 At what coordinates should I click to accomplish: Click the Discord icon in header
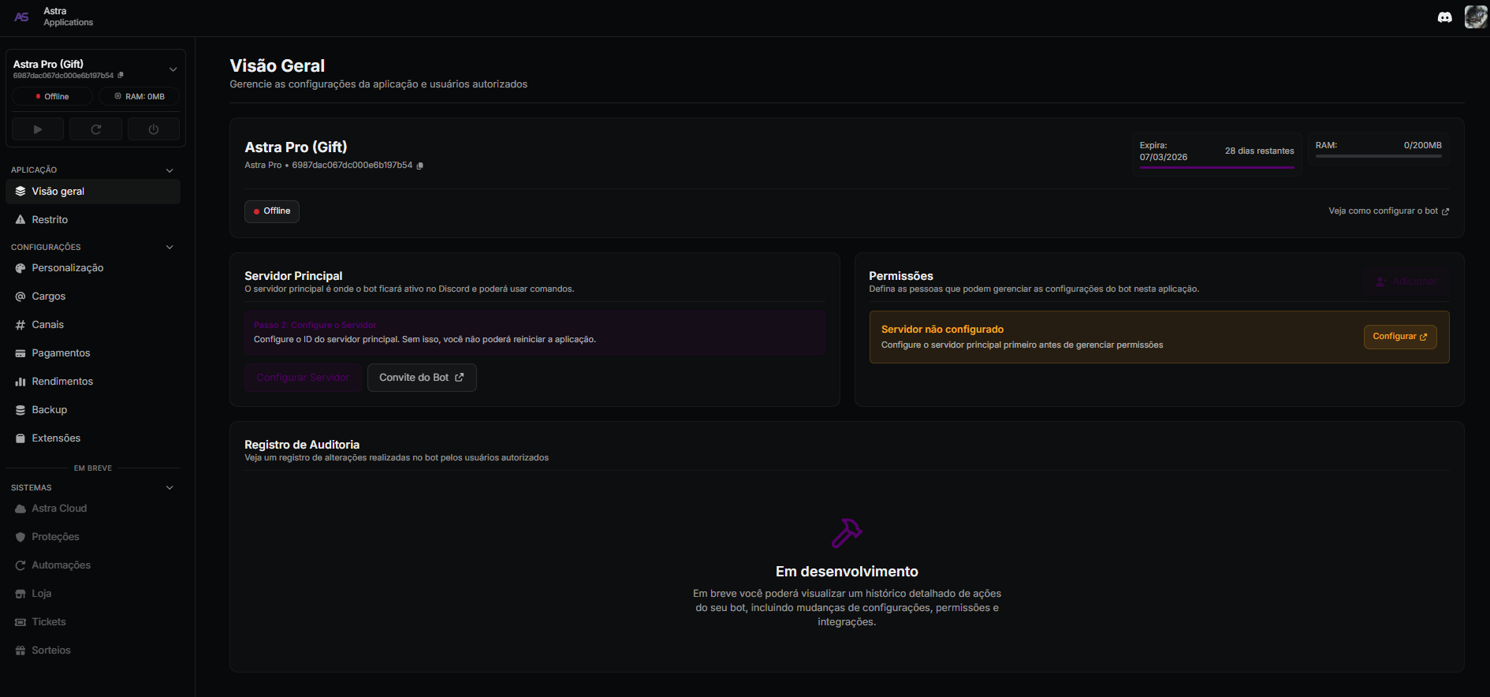(1444, 17)
